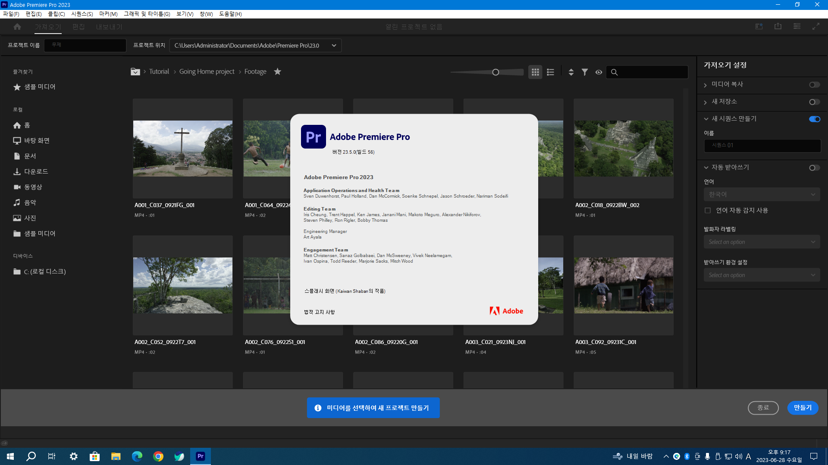Image resolution: width=828 pixels, height=465 pixels.
Task: Switch to the 내보내기 tab
Action: [x=109, y=27]
